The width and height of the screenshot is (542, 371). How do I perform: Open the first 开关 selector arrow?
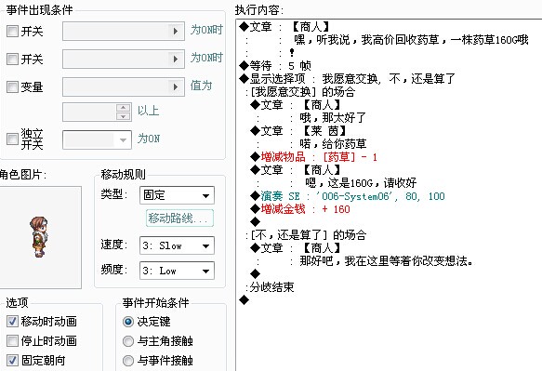[176, 31]
